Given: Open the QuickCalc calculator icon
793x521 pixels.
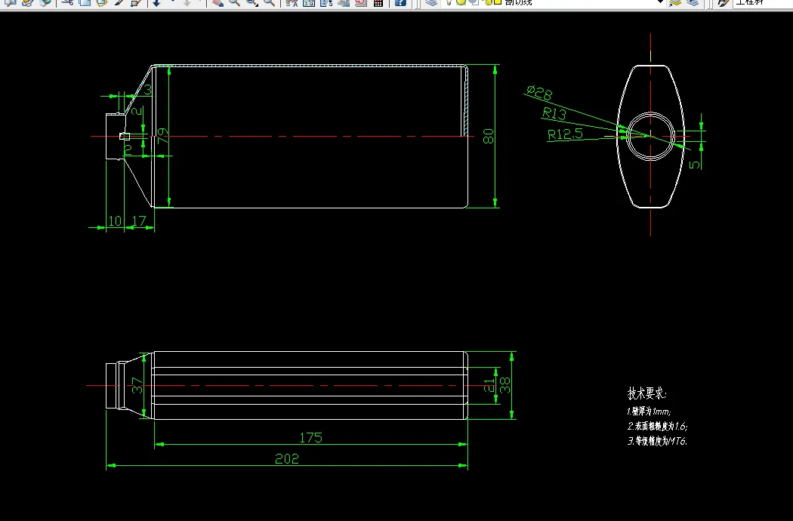Looking at the screenshot, I should click(x=378, y=2).
